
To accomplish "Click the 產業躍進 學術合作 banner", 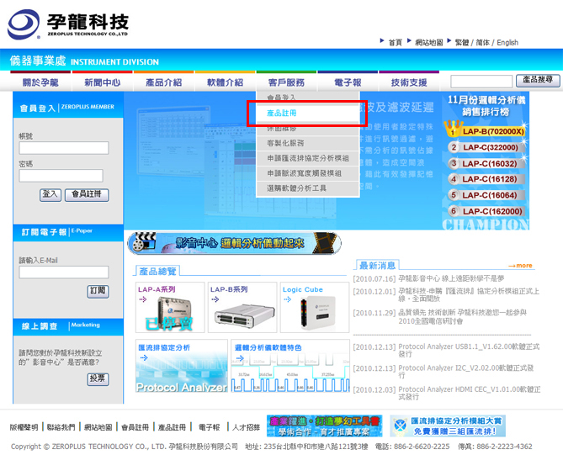I will tap(325, 426).
